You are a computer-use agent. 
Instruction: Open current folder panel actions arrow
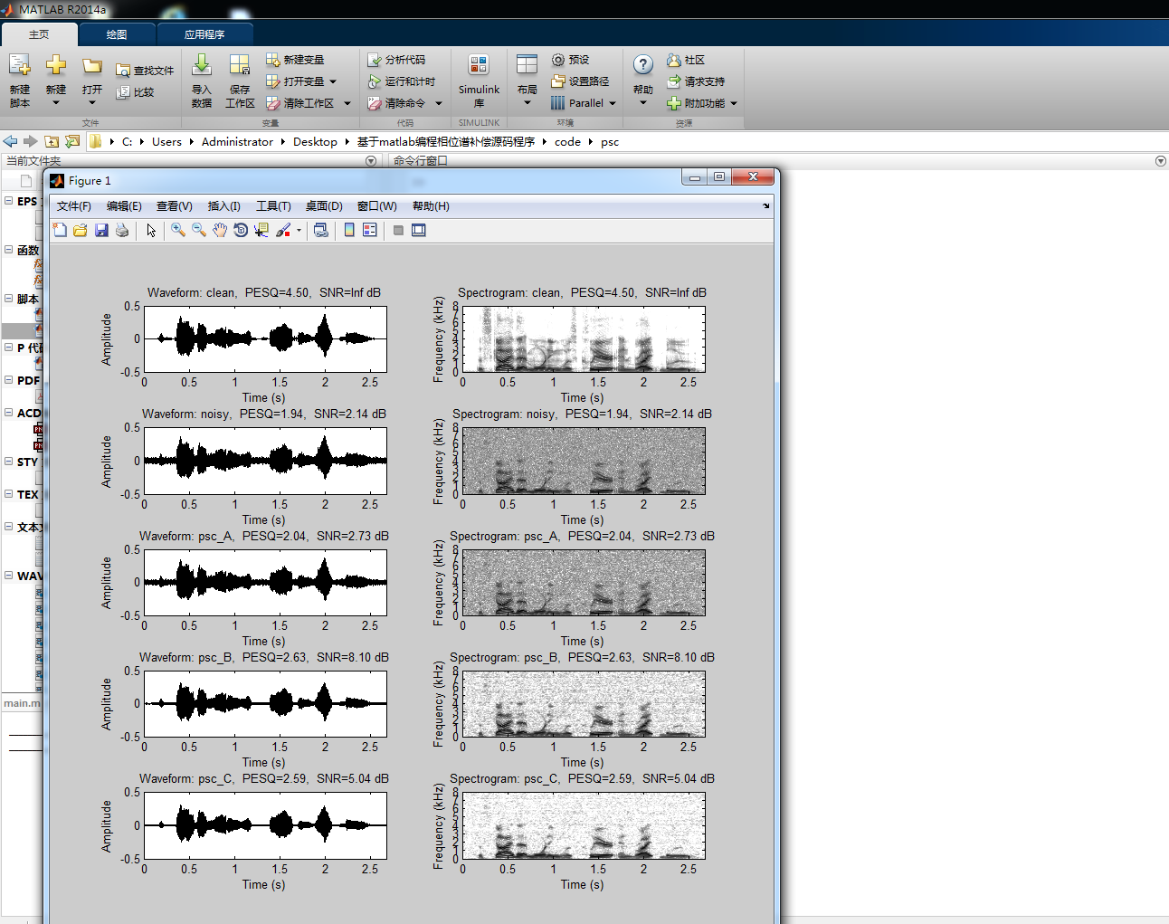tap(371, 161)
